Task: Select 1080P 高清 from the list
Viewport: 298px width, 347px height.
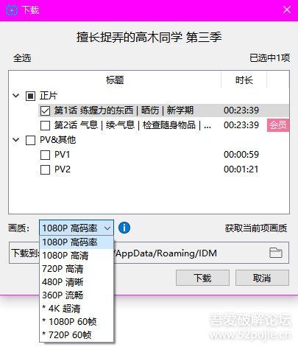Action: [x=77, y=256]
